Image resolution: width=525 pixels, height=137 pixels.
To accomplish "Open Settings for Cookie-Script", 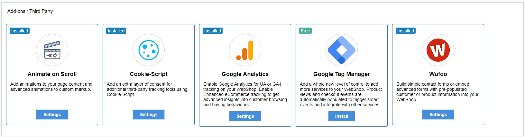I will [x=149, y=115].
